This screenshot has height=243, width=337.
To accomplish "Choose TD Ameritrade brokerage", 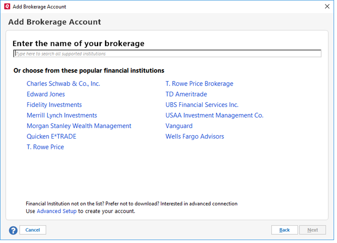I will [x=186, y=94].
